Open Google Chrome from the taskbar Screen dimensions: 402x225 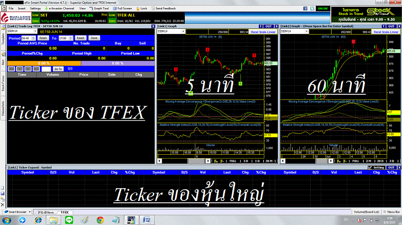[x=100, y=220]
